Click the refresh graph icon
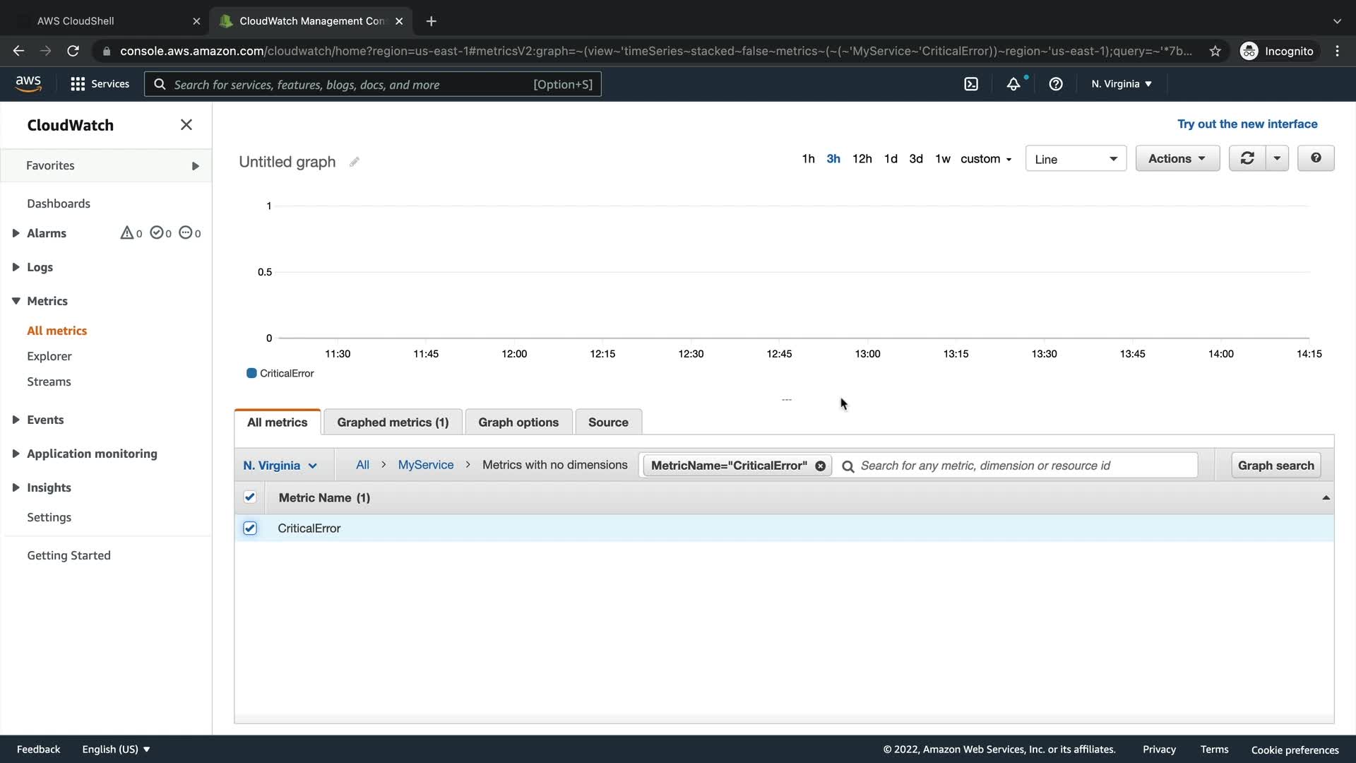 pyautogui.click(x=1247, y=158)
